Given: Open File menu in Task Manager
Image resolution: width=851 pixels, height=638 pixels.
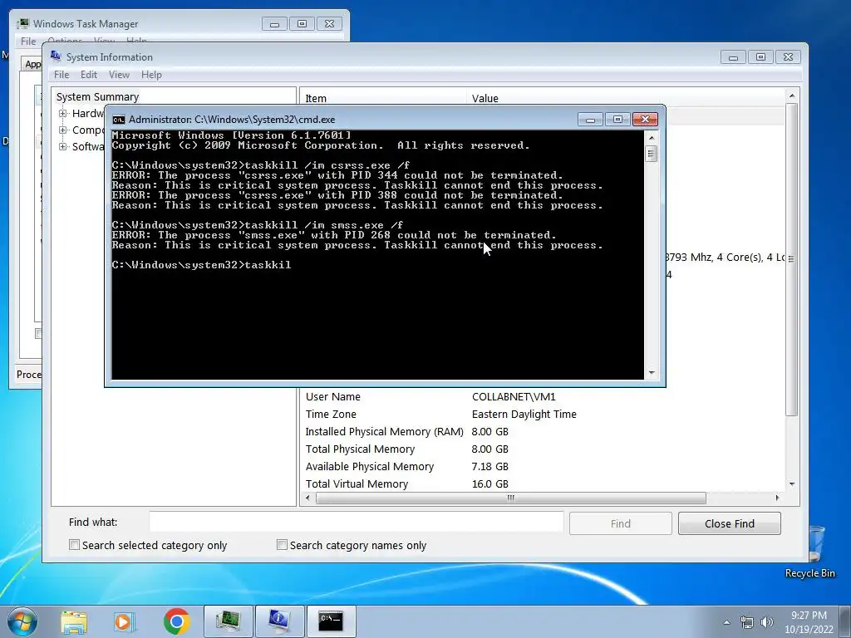Looking at the screenshot, I should coord(28,42).
